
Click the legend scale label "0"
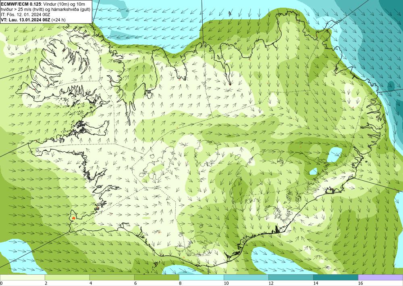tap(1, 284)
